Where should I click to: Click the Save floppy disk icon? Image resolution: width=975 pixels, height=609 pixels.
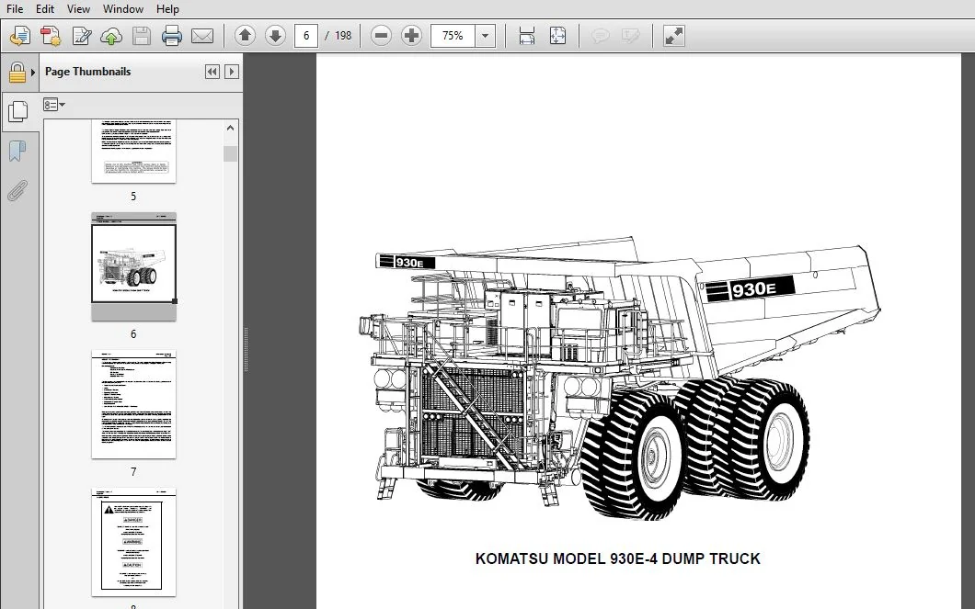point(142,36)
